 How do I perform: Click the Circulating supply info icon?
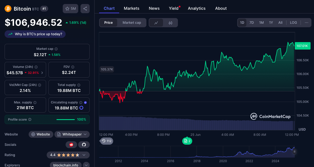tap(81, 102)
